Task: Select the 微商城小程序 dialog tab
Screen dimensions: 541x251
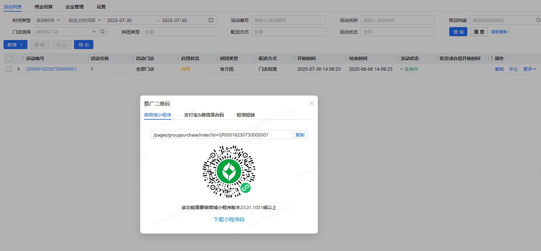Action: click(158, 115)
